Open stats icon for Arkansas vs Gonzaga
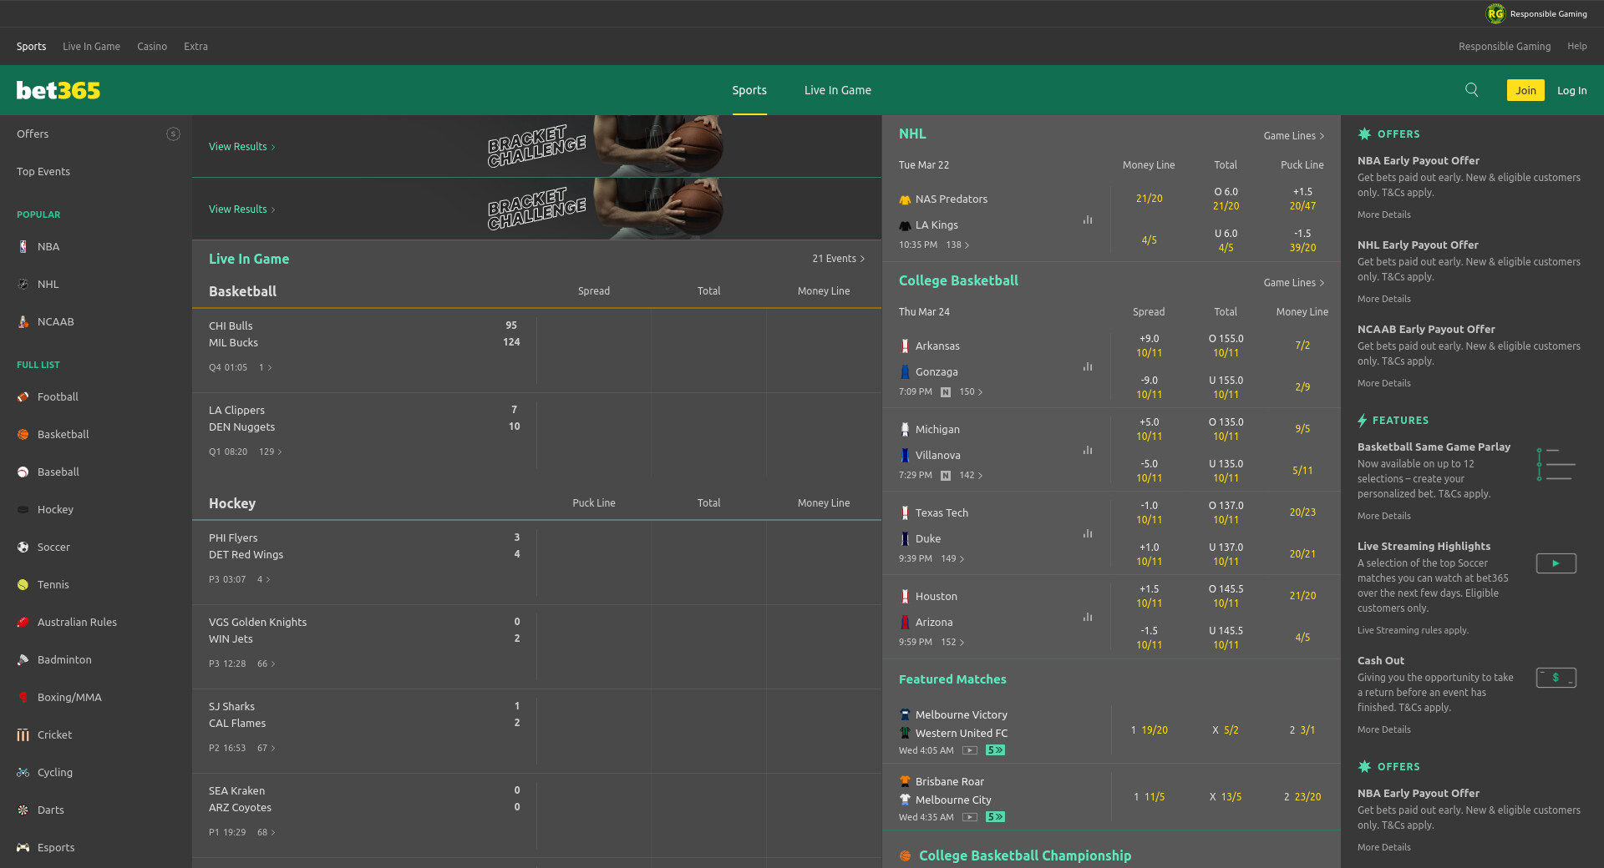The image size is (1604, 868). tap(1087, 367)
